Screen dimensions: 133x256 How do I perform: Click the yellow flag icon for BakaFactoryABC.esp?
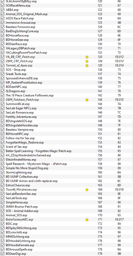click(87, 220)
